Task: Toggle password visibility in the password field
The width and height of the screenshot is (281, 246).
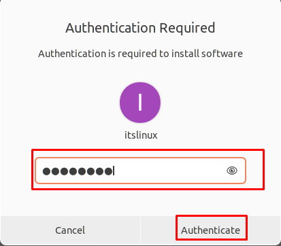Action: point(232,171)
